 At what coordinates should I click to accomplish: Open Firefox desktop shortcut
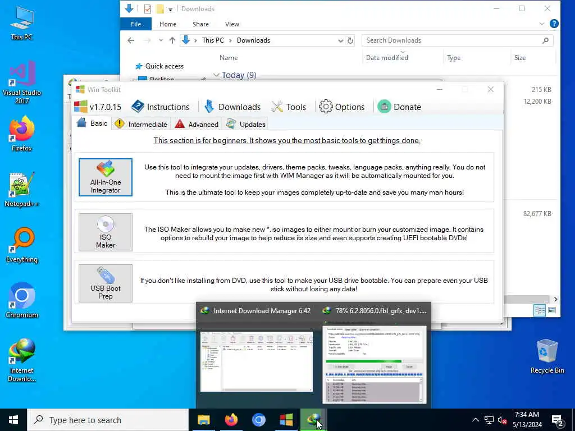(x=22, y=134)
